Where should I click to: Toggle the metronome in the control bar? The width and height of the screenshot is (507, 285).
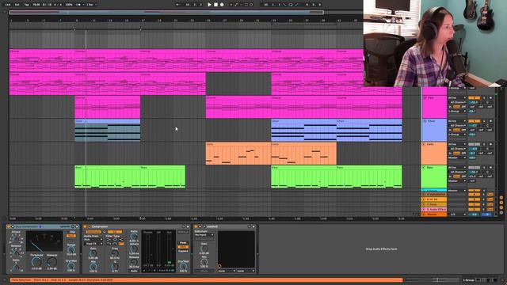click(x=78, y=5)
